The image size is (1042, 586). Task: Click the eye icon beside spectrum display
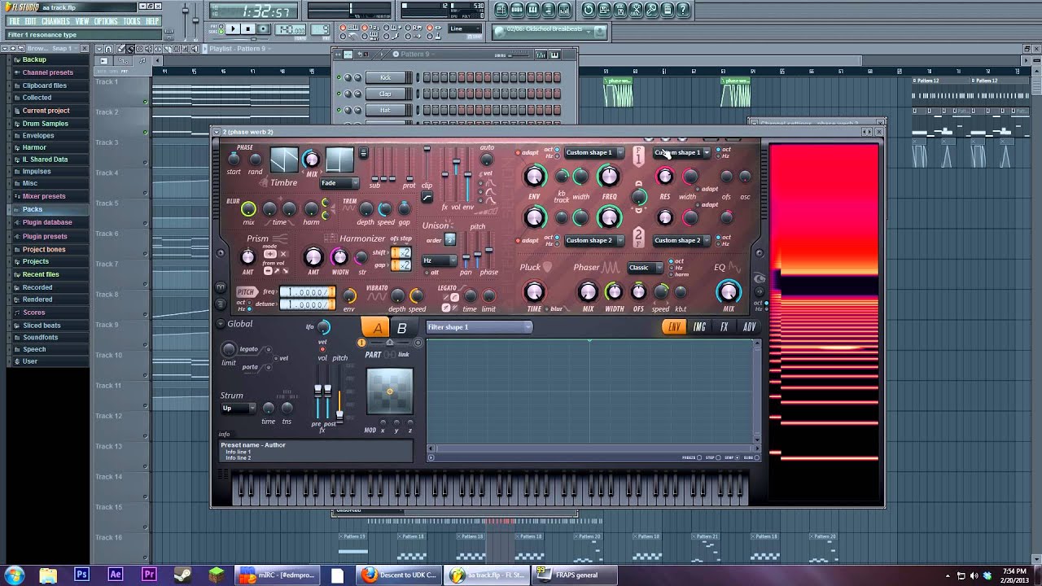[759, 279]
